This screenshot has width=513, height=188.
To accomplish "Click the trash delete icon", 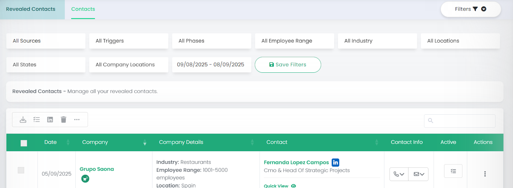I will [63, 120].
